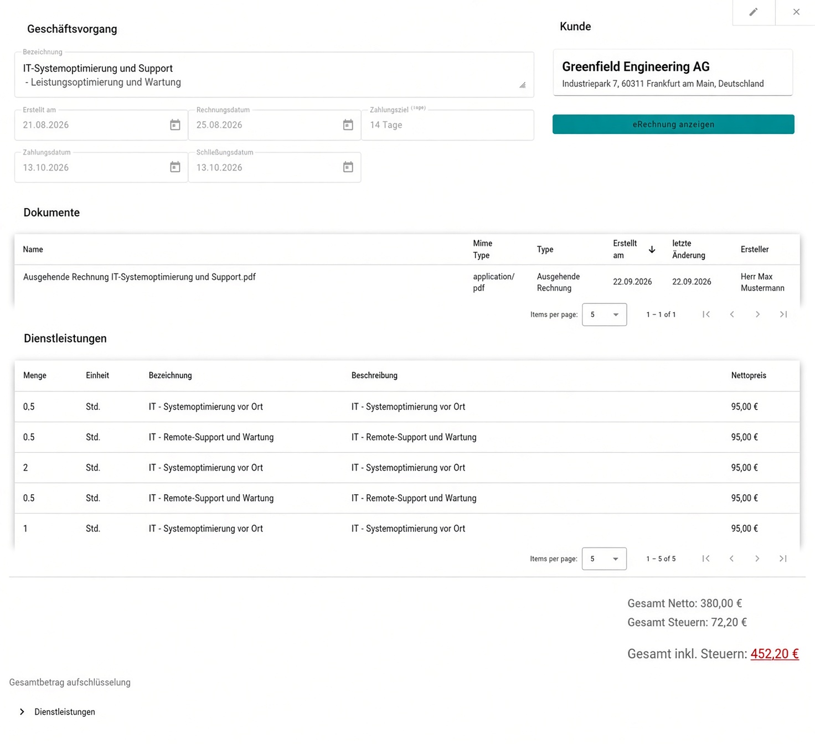Screen dimensions: 815x744
Task: Click the Ersteller column header
Action: (x=755, y=250)
